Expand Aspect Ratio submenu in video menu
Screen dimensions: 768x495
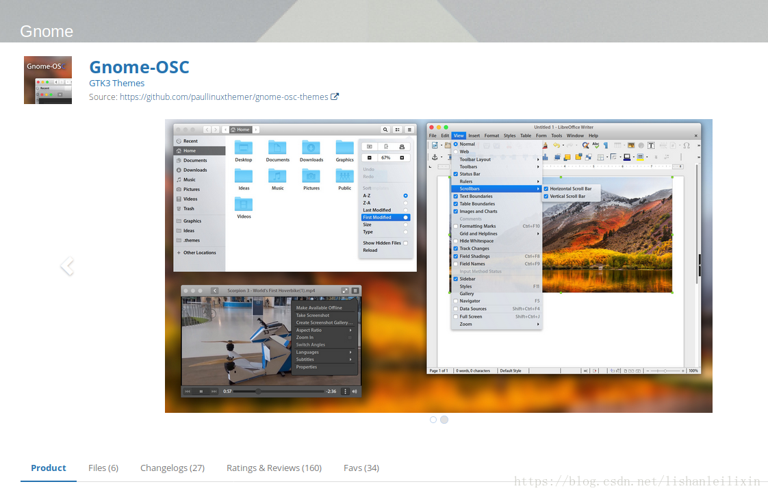point(324,330)
